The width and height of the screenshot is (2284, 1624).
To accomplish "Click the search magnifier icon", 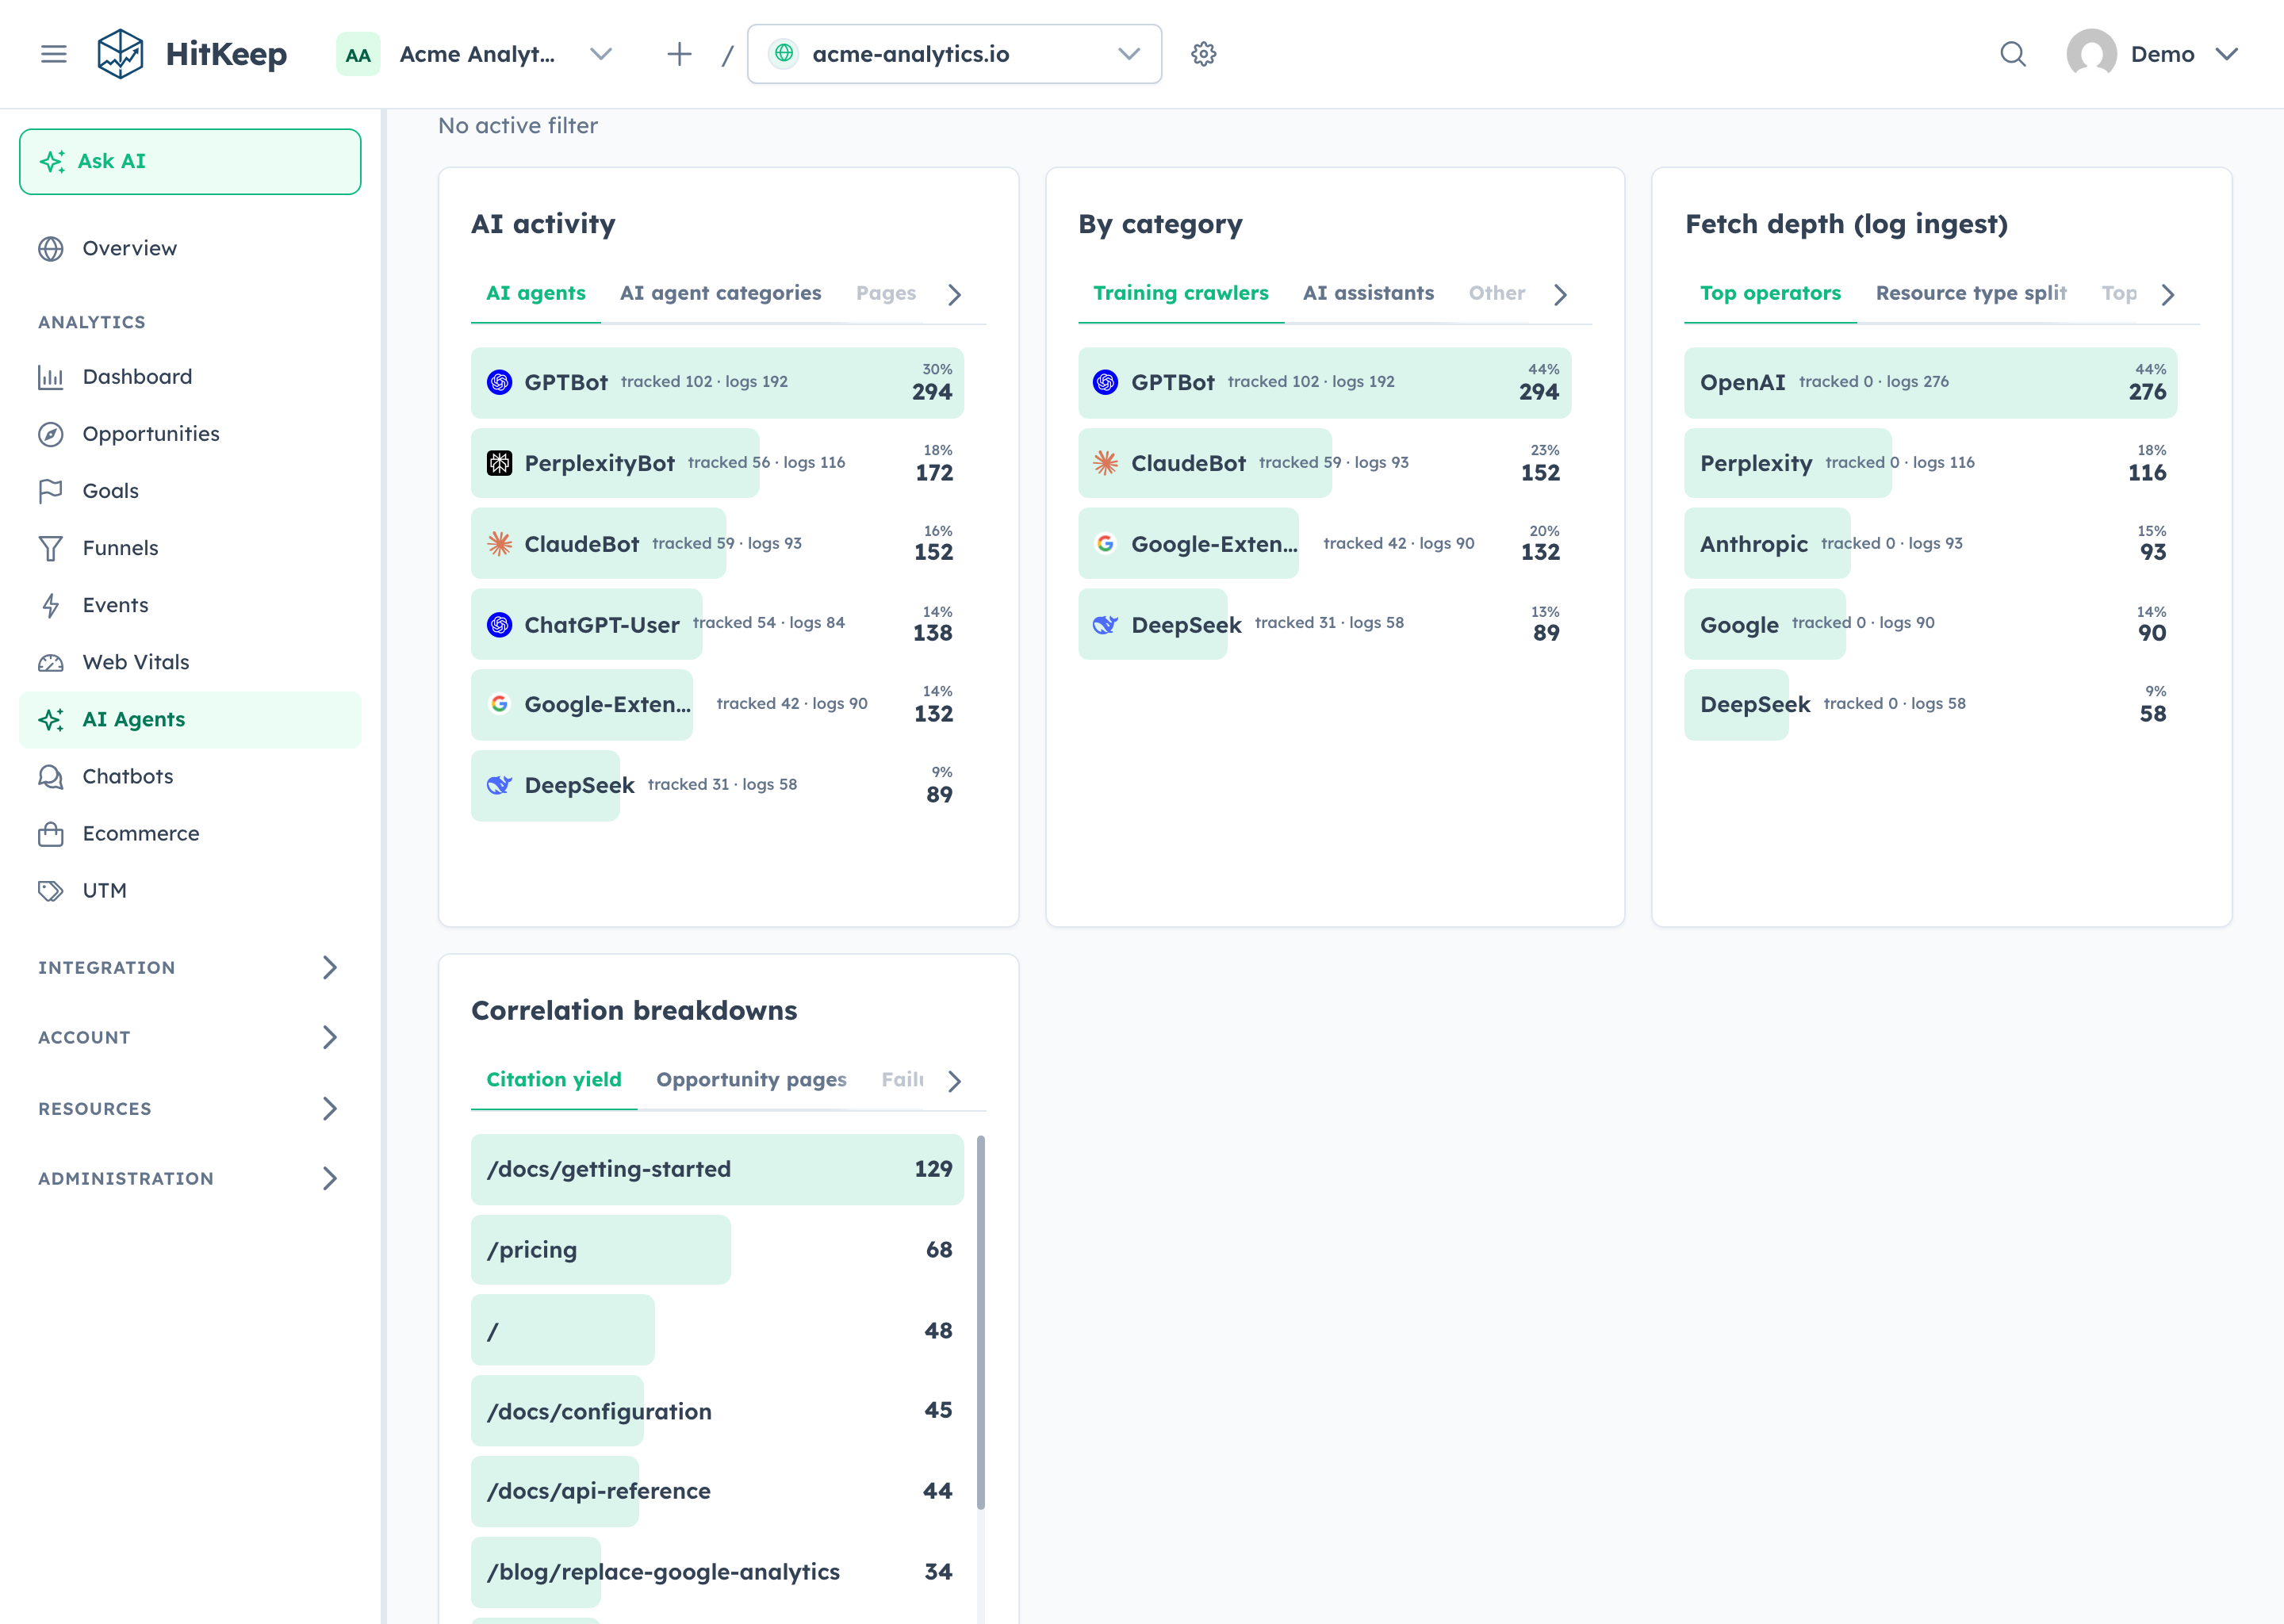I will (x=2013, y=54).
